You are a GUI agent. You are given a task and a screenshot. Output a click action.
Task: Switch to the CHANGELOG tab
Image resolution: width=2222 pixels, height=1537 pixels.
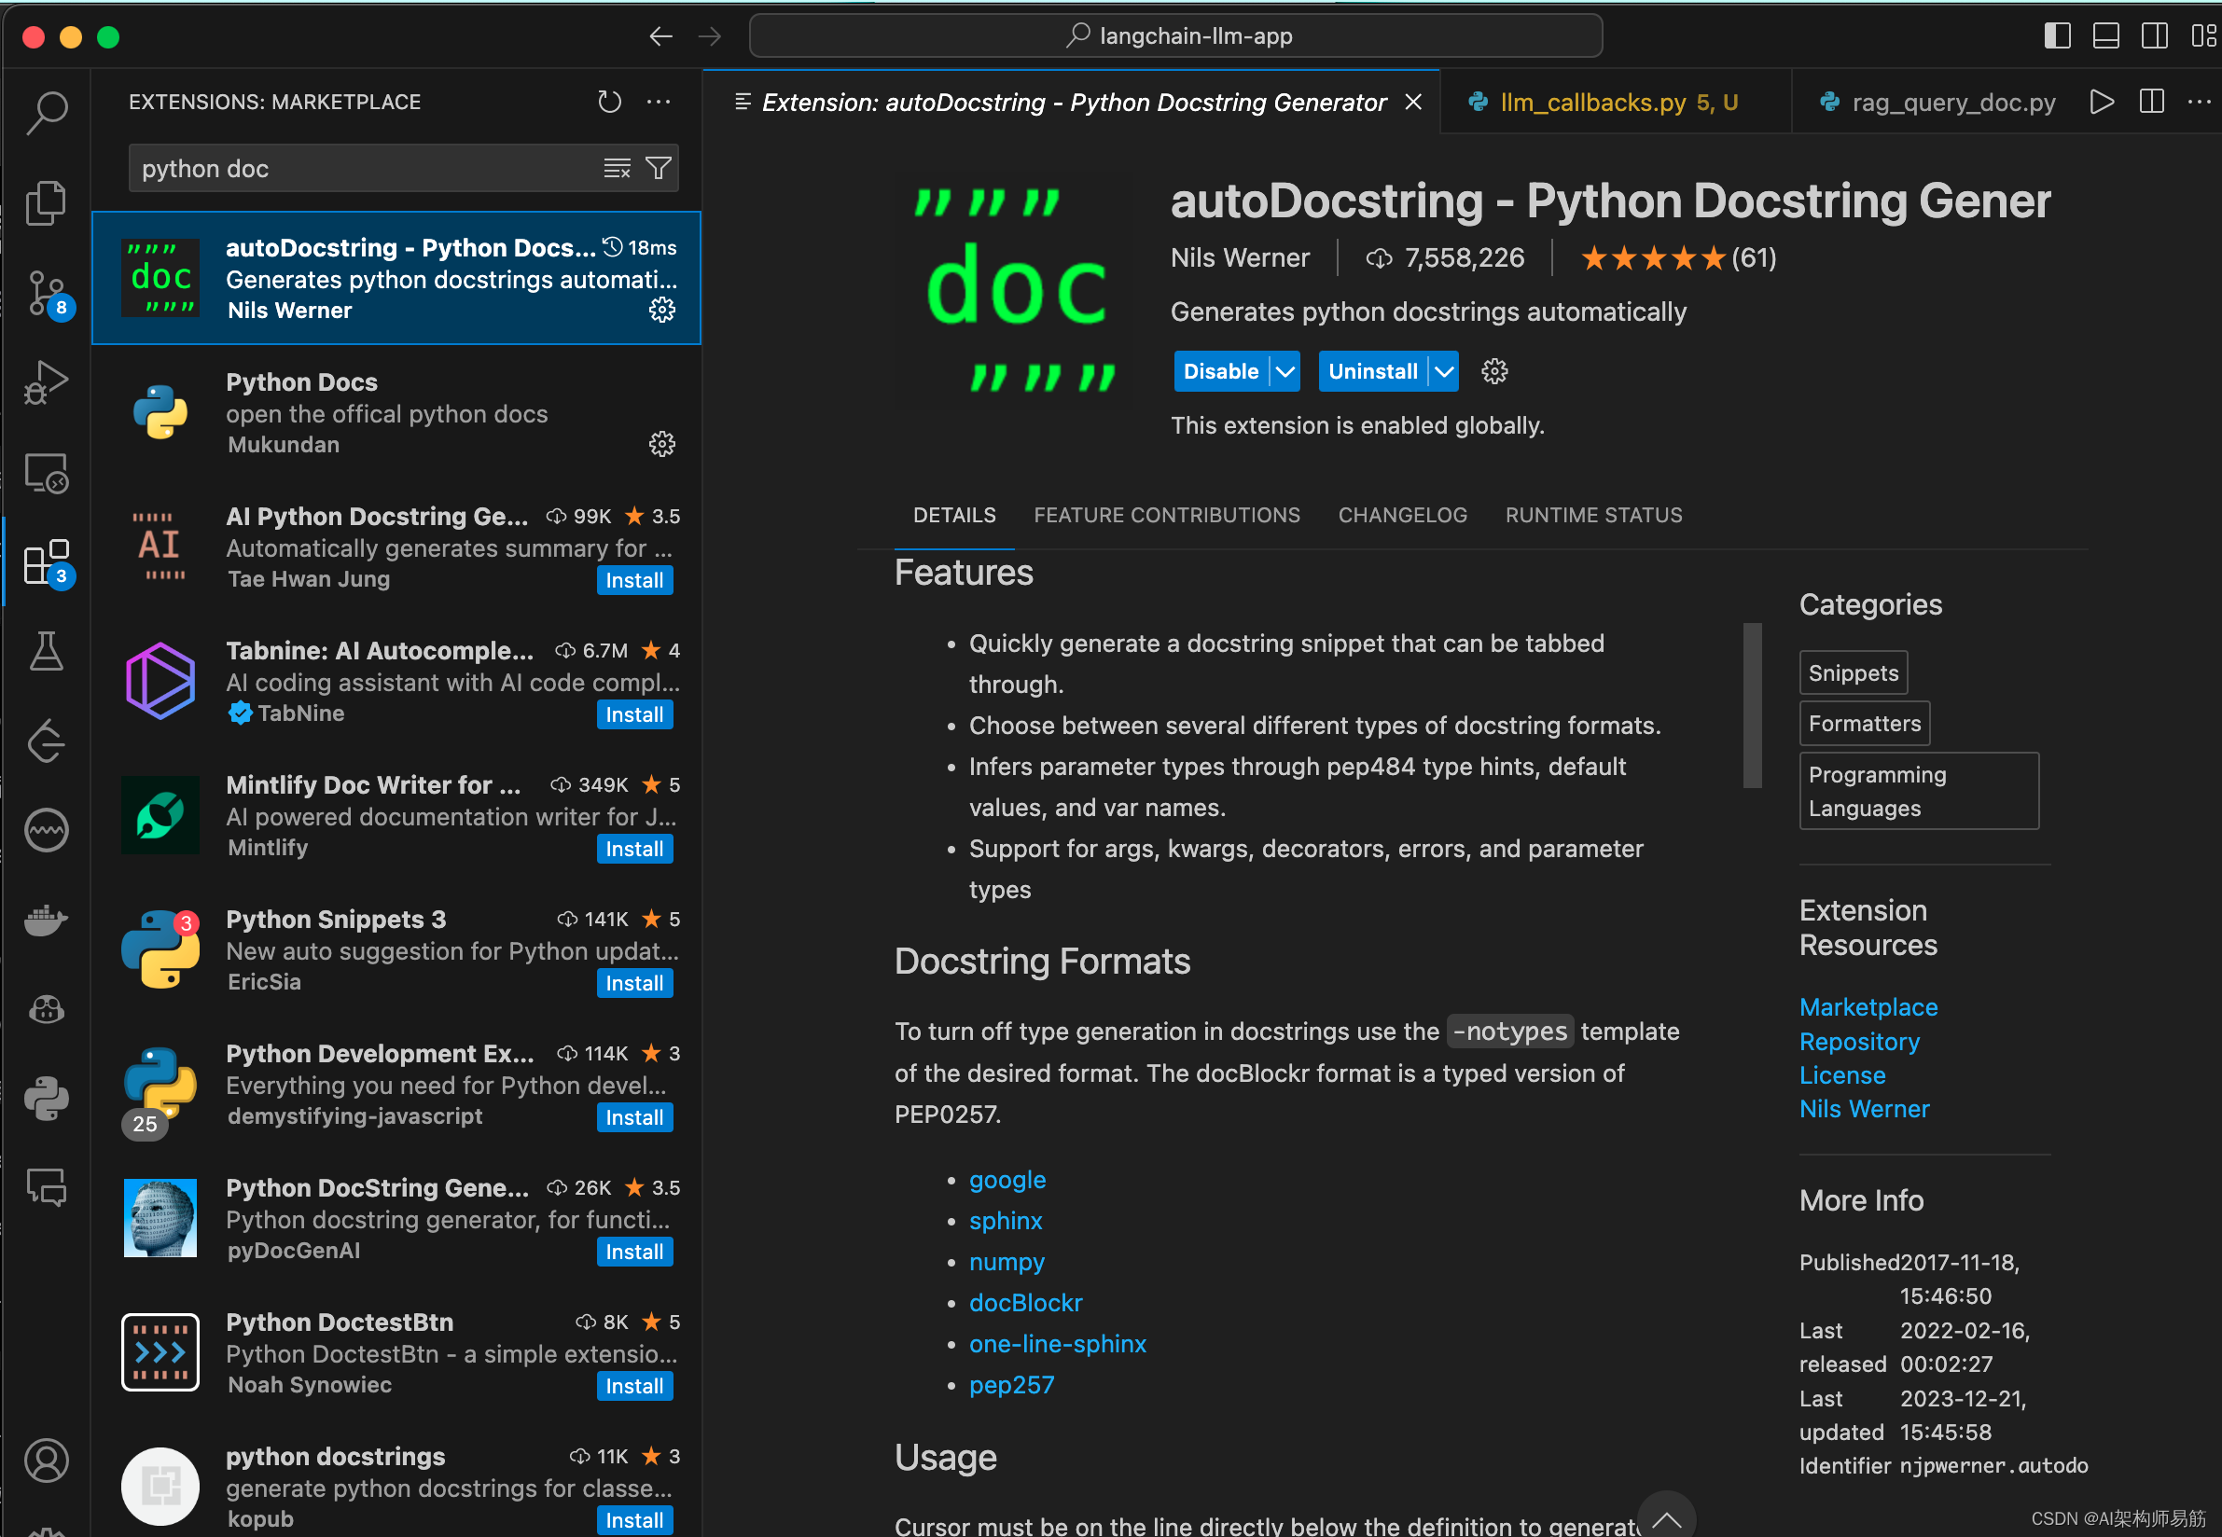[1402, 515]
